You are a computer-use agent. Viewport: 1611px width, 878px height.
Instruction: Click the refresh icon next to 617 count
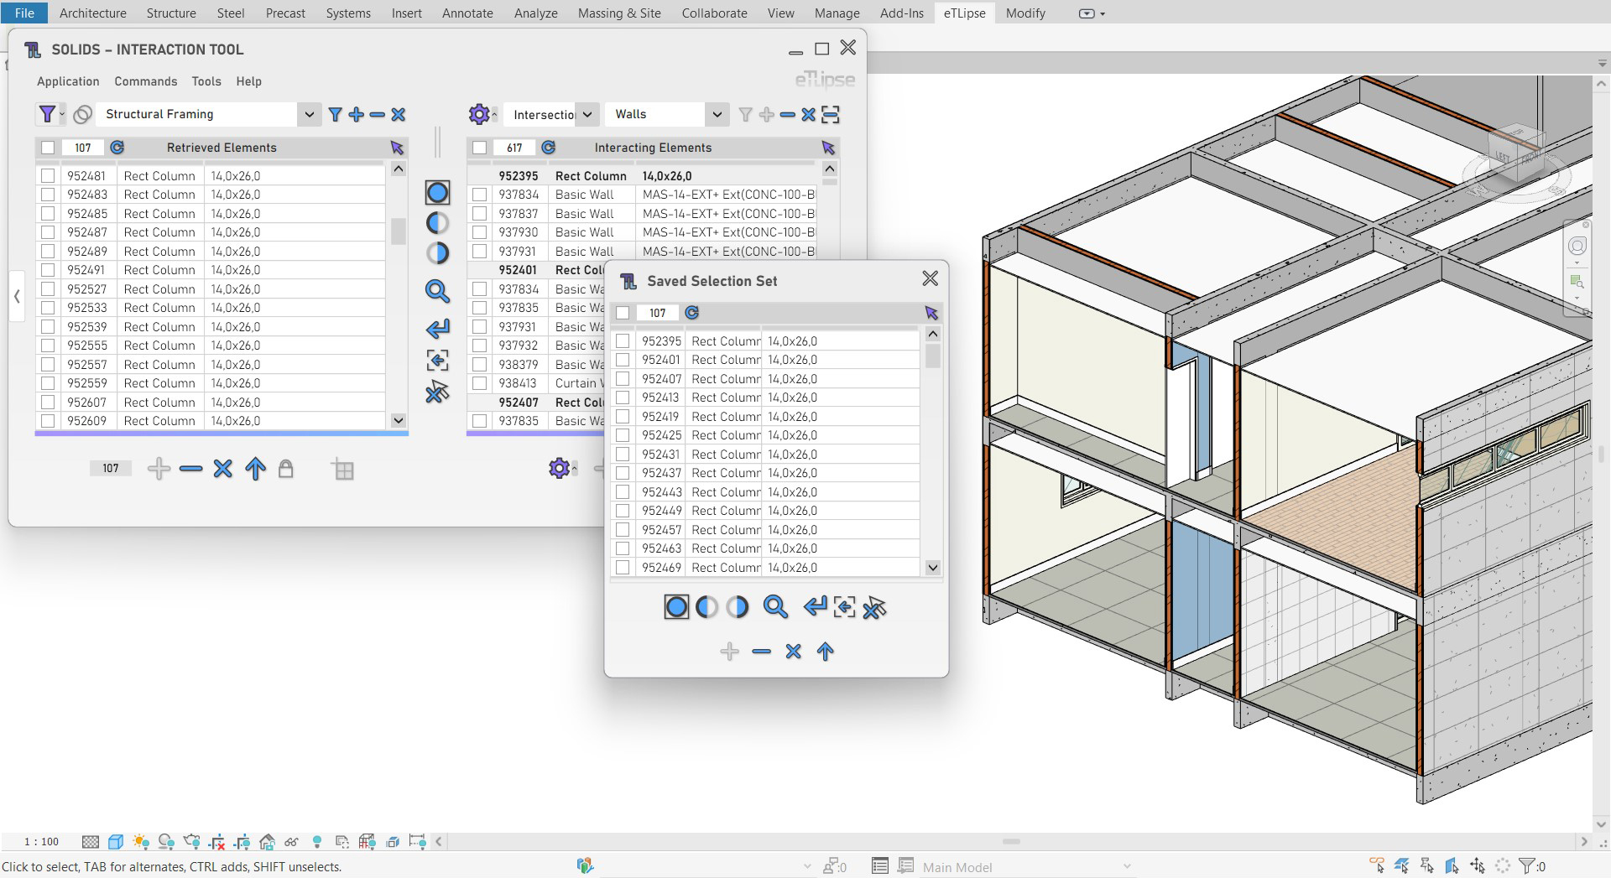pos(549,148)
